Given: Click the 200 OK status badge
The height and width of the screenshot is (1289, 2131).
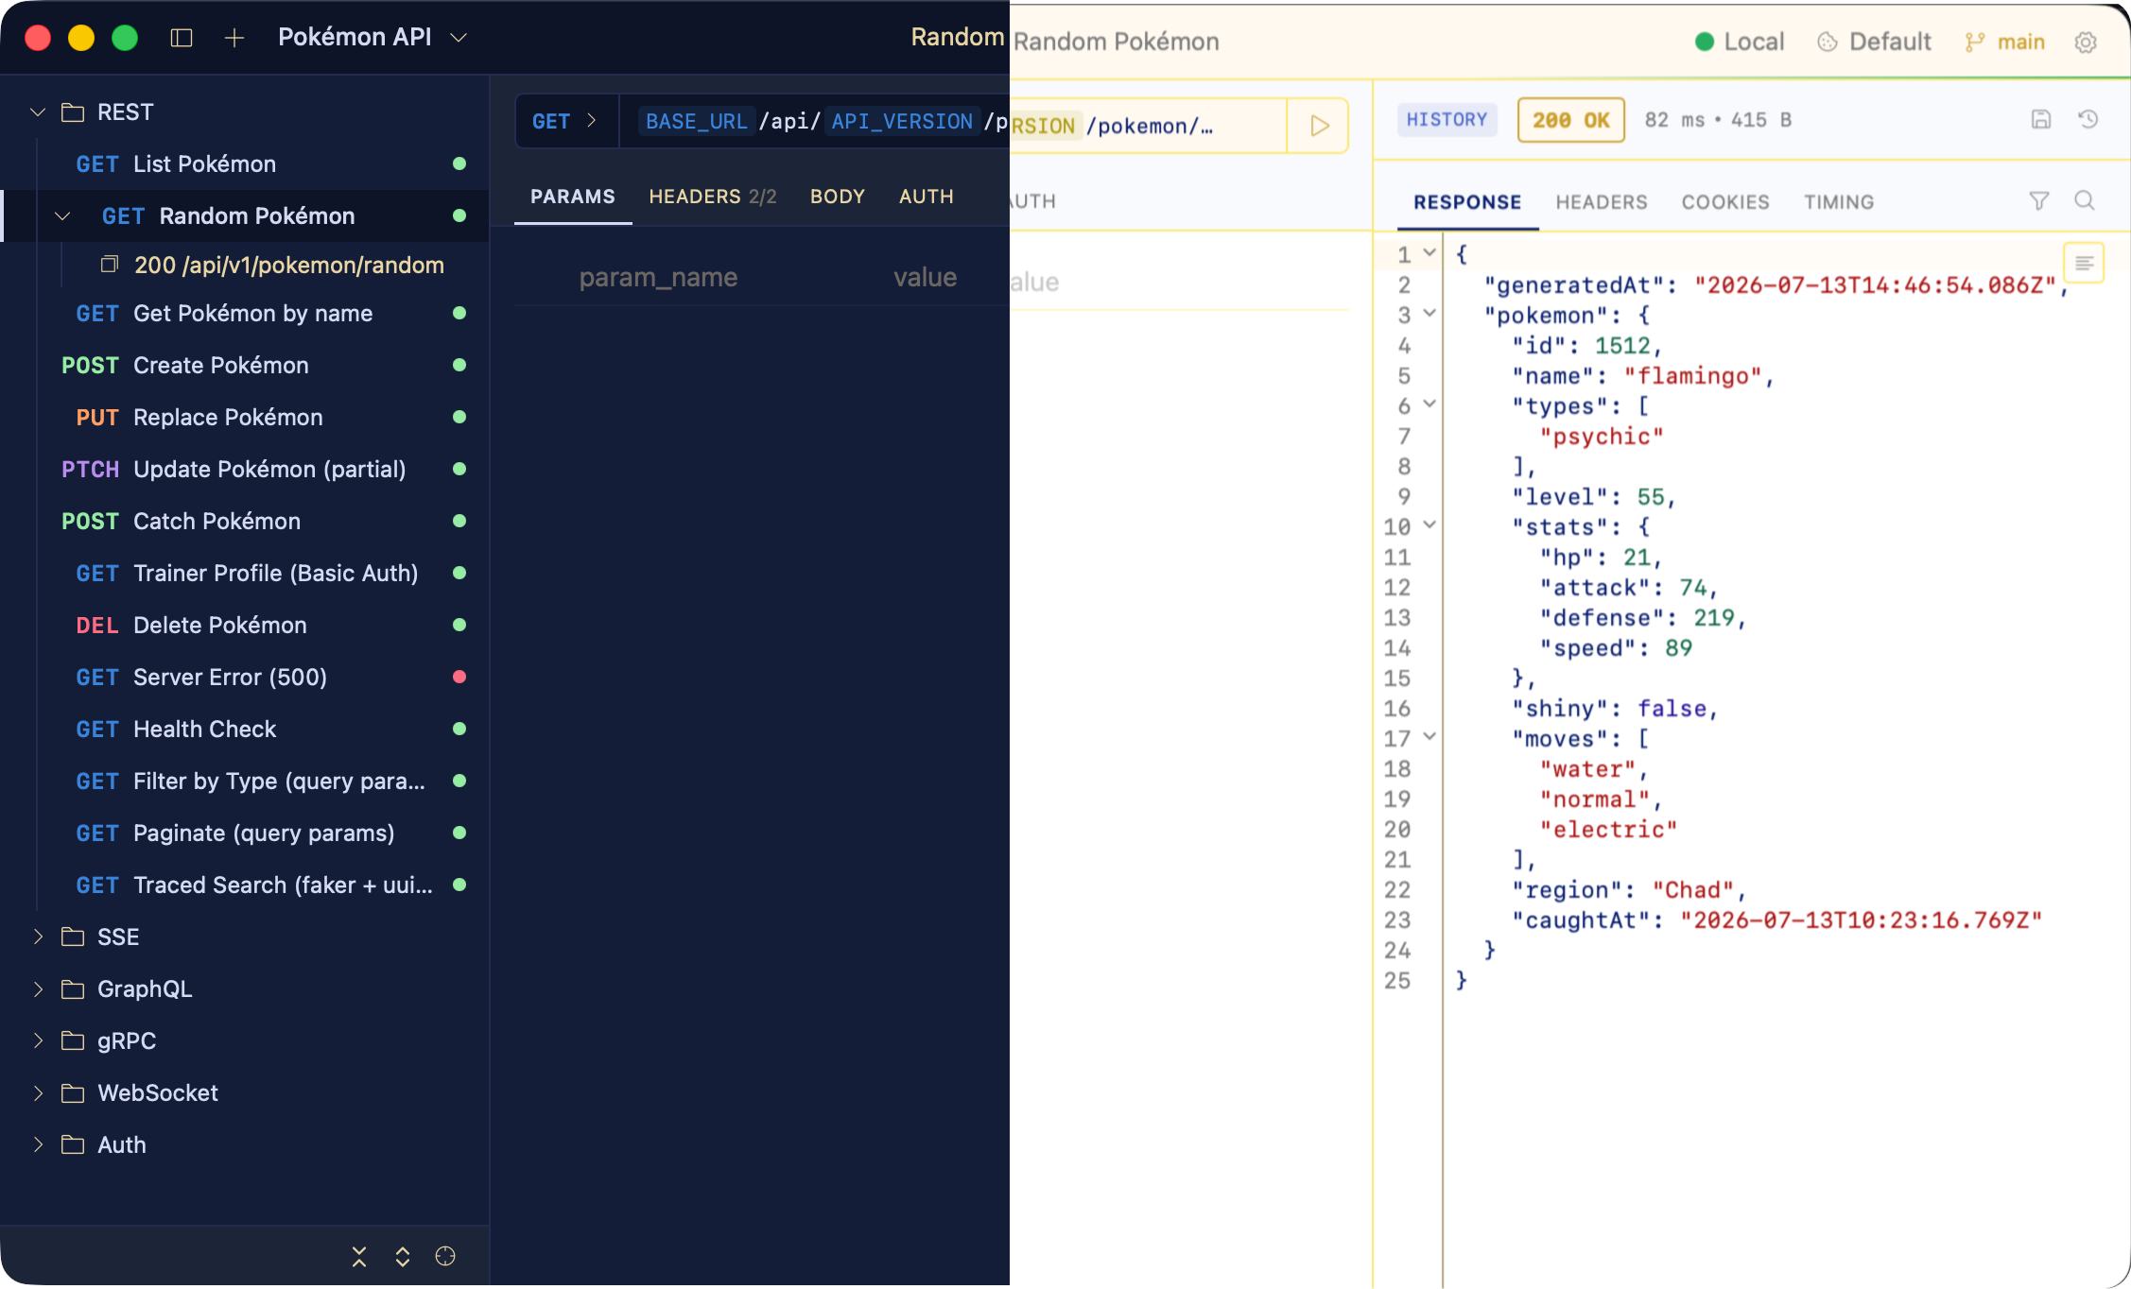Looking at the screenshot, I should (1570, 120).
